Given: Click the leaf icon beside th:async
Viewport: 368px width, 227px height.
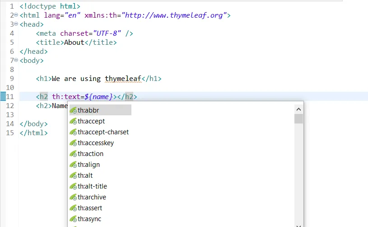Looking at the screenshot, I should click(x=74, y=219).
